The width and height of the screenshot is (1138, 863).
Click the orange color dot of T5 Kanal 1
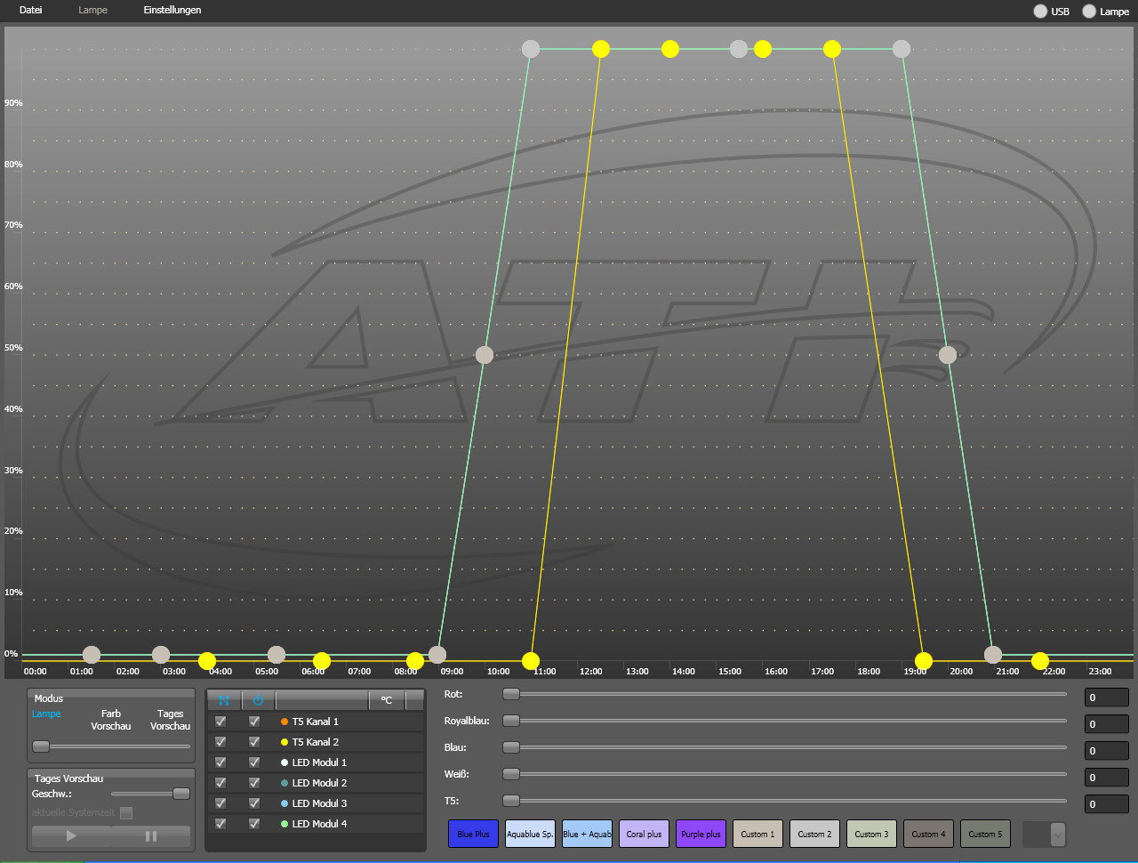(284, 722)
